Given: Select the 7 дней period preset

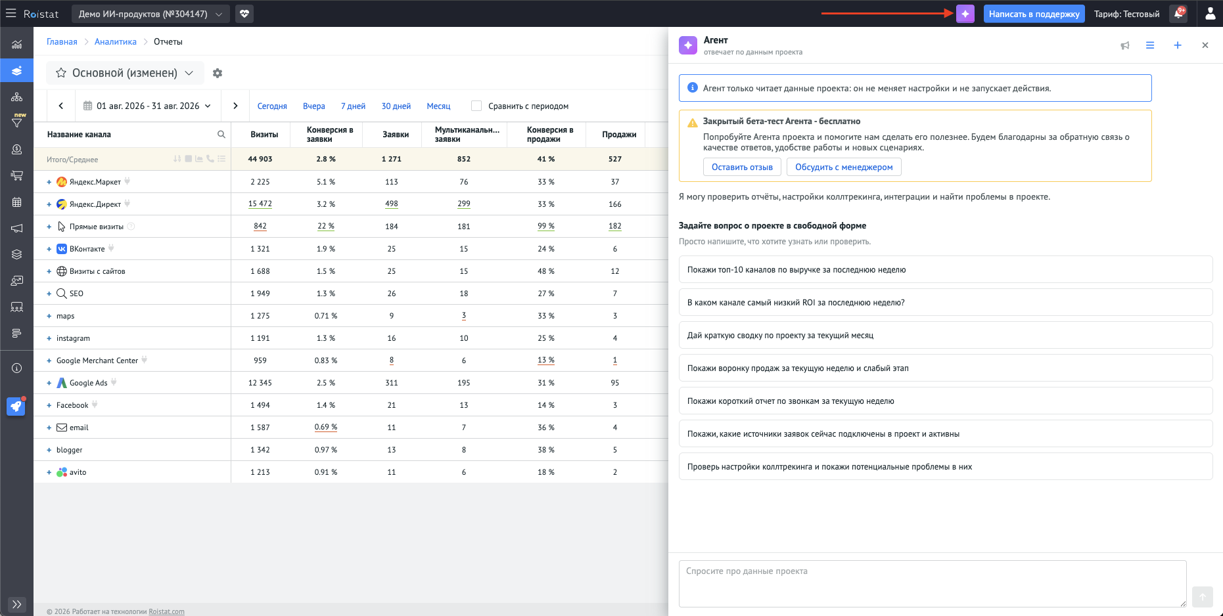Looking at the screenshot, I should point(353,106).
